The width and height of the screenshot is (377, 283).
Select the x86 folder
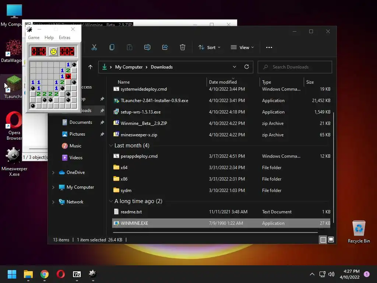pyautogui.click(x=221, y=179)
